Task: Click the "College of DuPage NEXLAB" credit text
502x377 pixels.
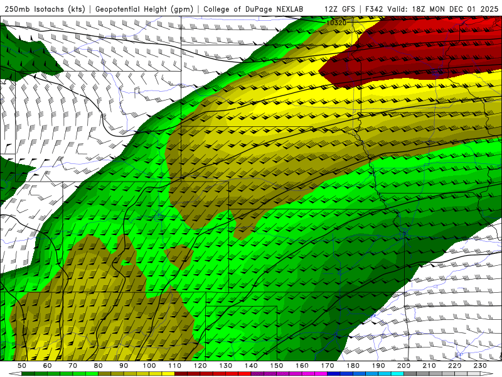Action: [254, 9]
